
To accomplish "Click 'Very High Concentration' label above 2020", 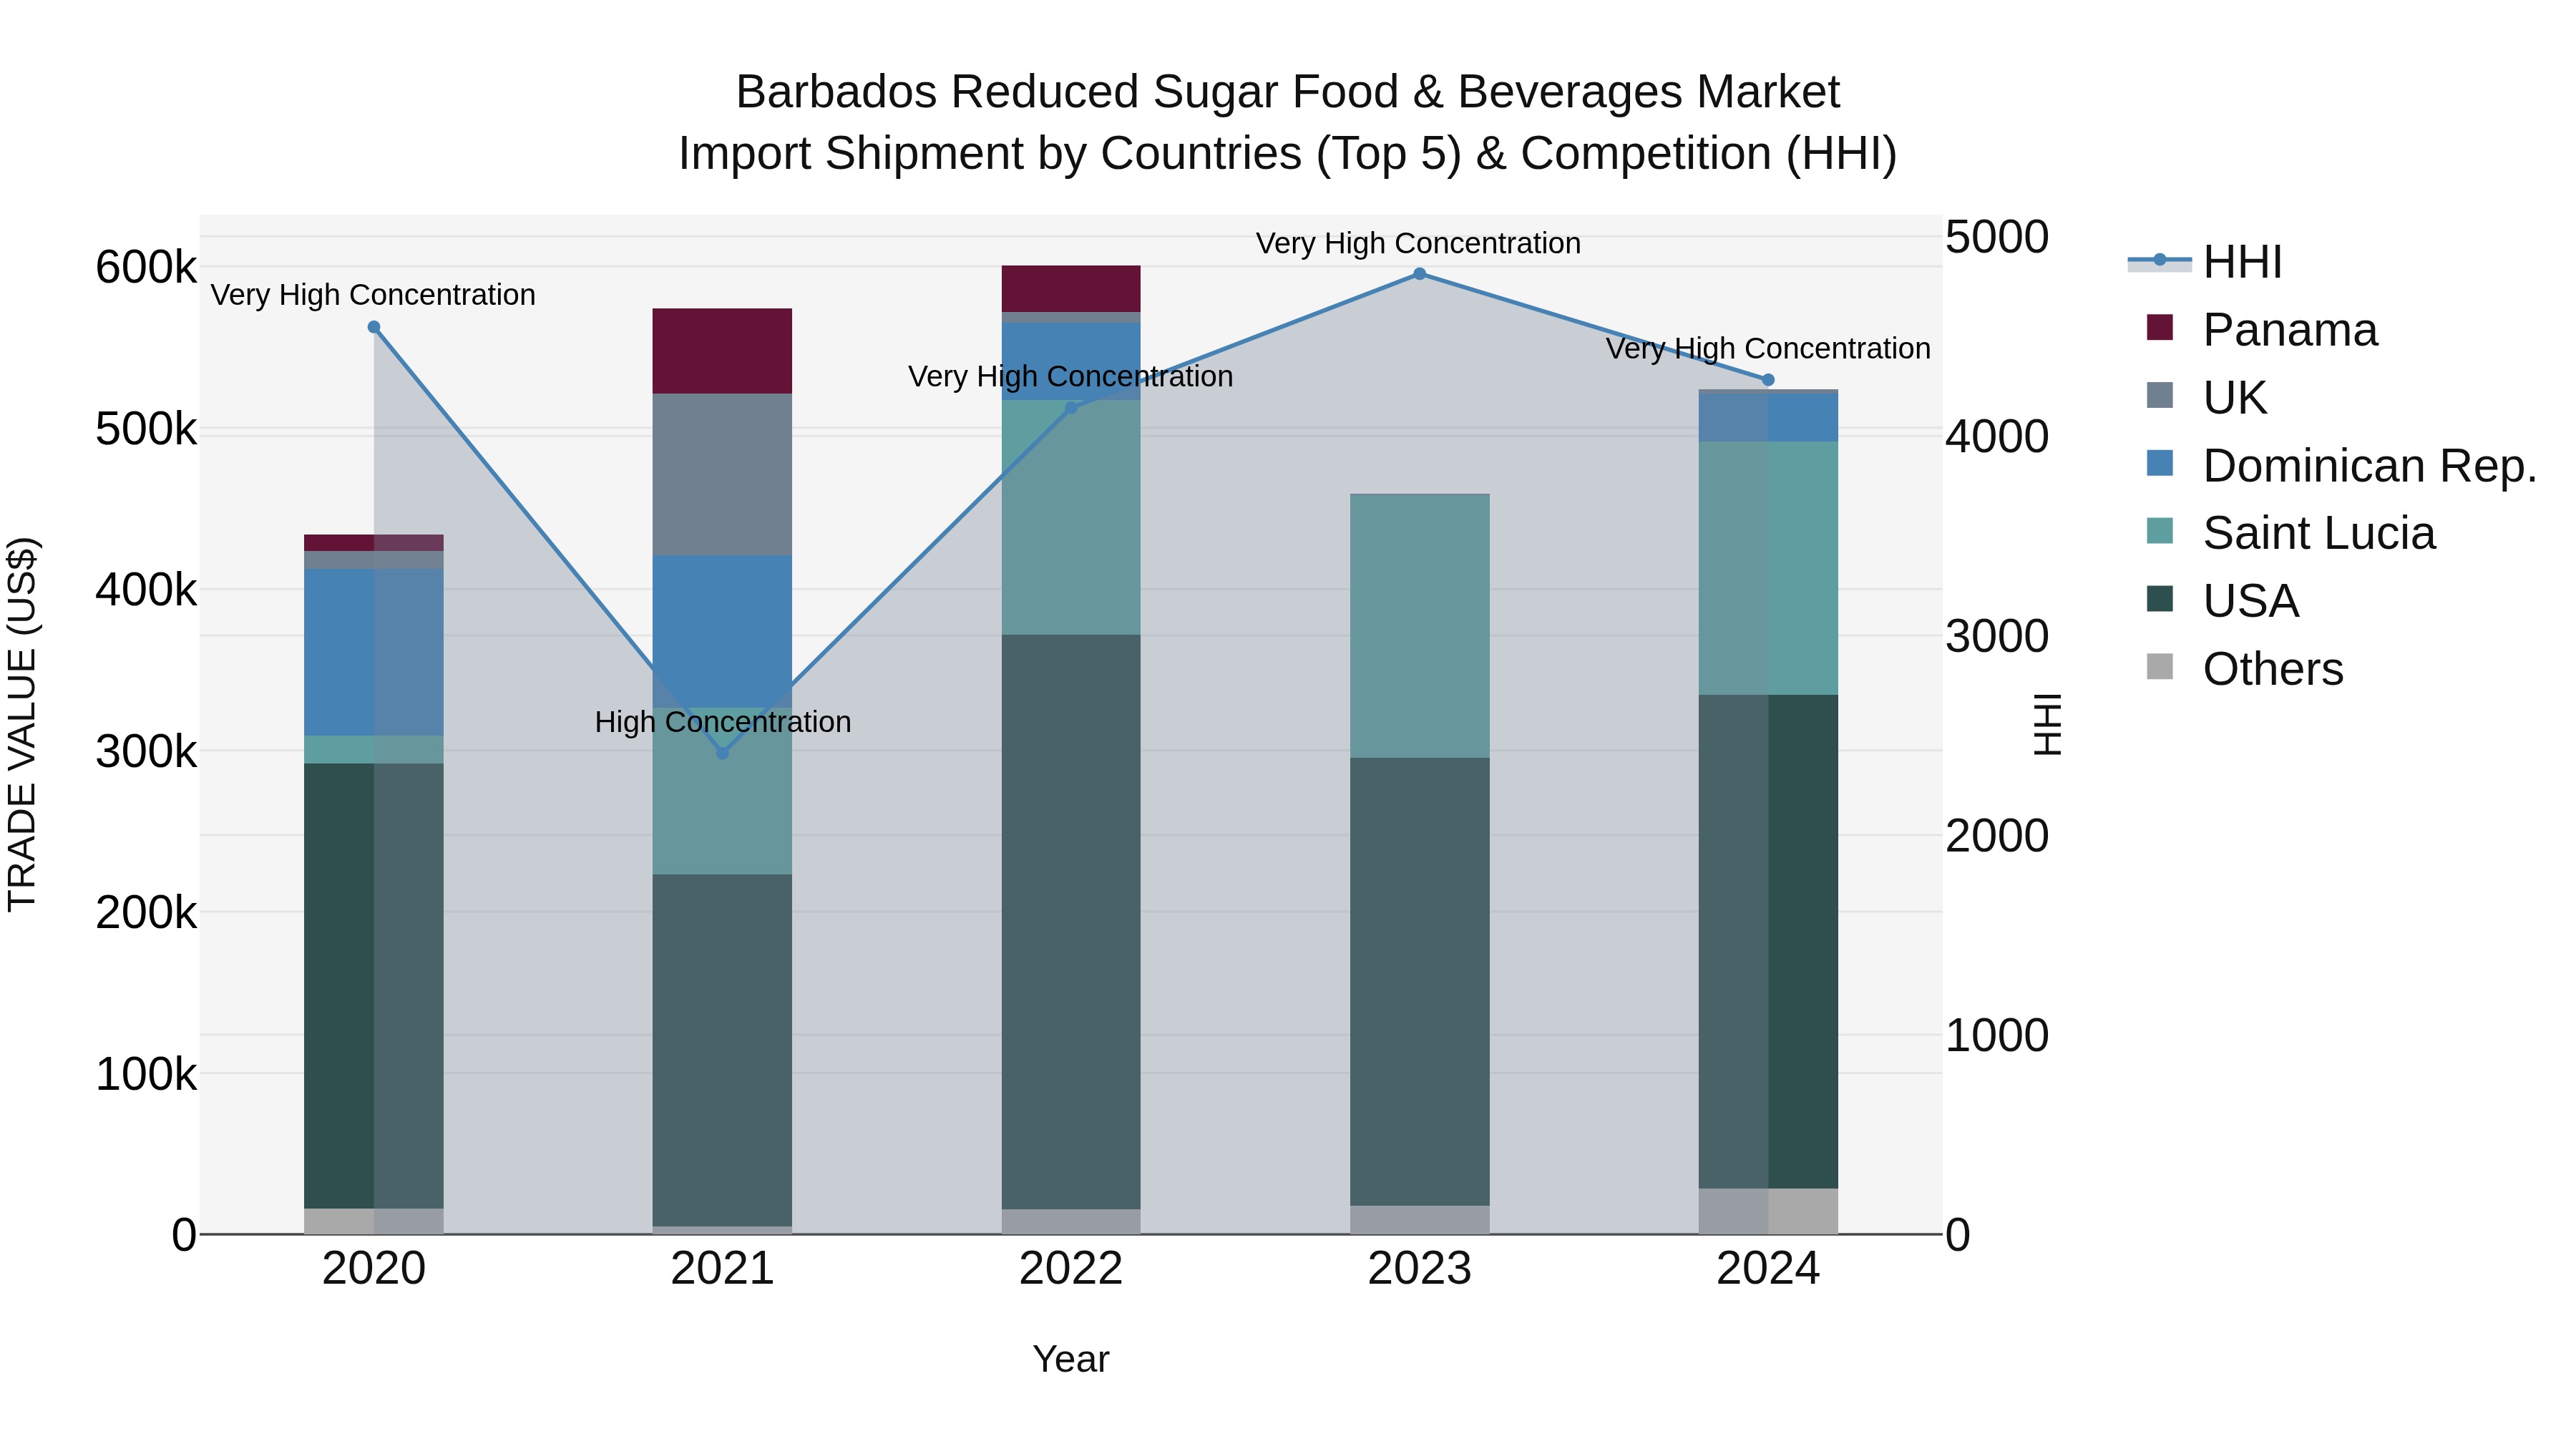I will pos(373,295).
